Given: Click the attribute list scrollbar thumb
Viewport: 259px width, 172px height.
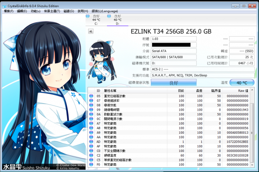Looking at the screenshot, I should pos(252,133).
